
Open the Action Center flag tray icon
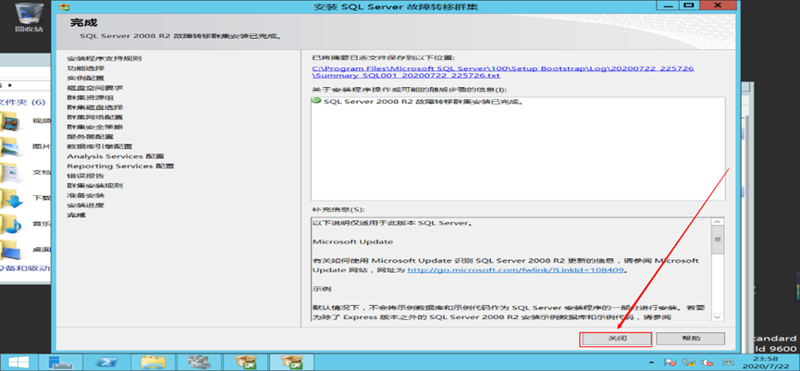tap(671, 363)
